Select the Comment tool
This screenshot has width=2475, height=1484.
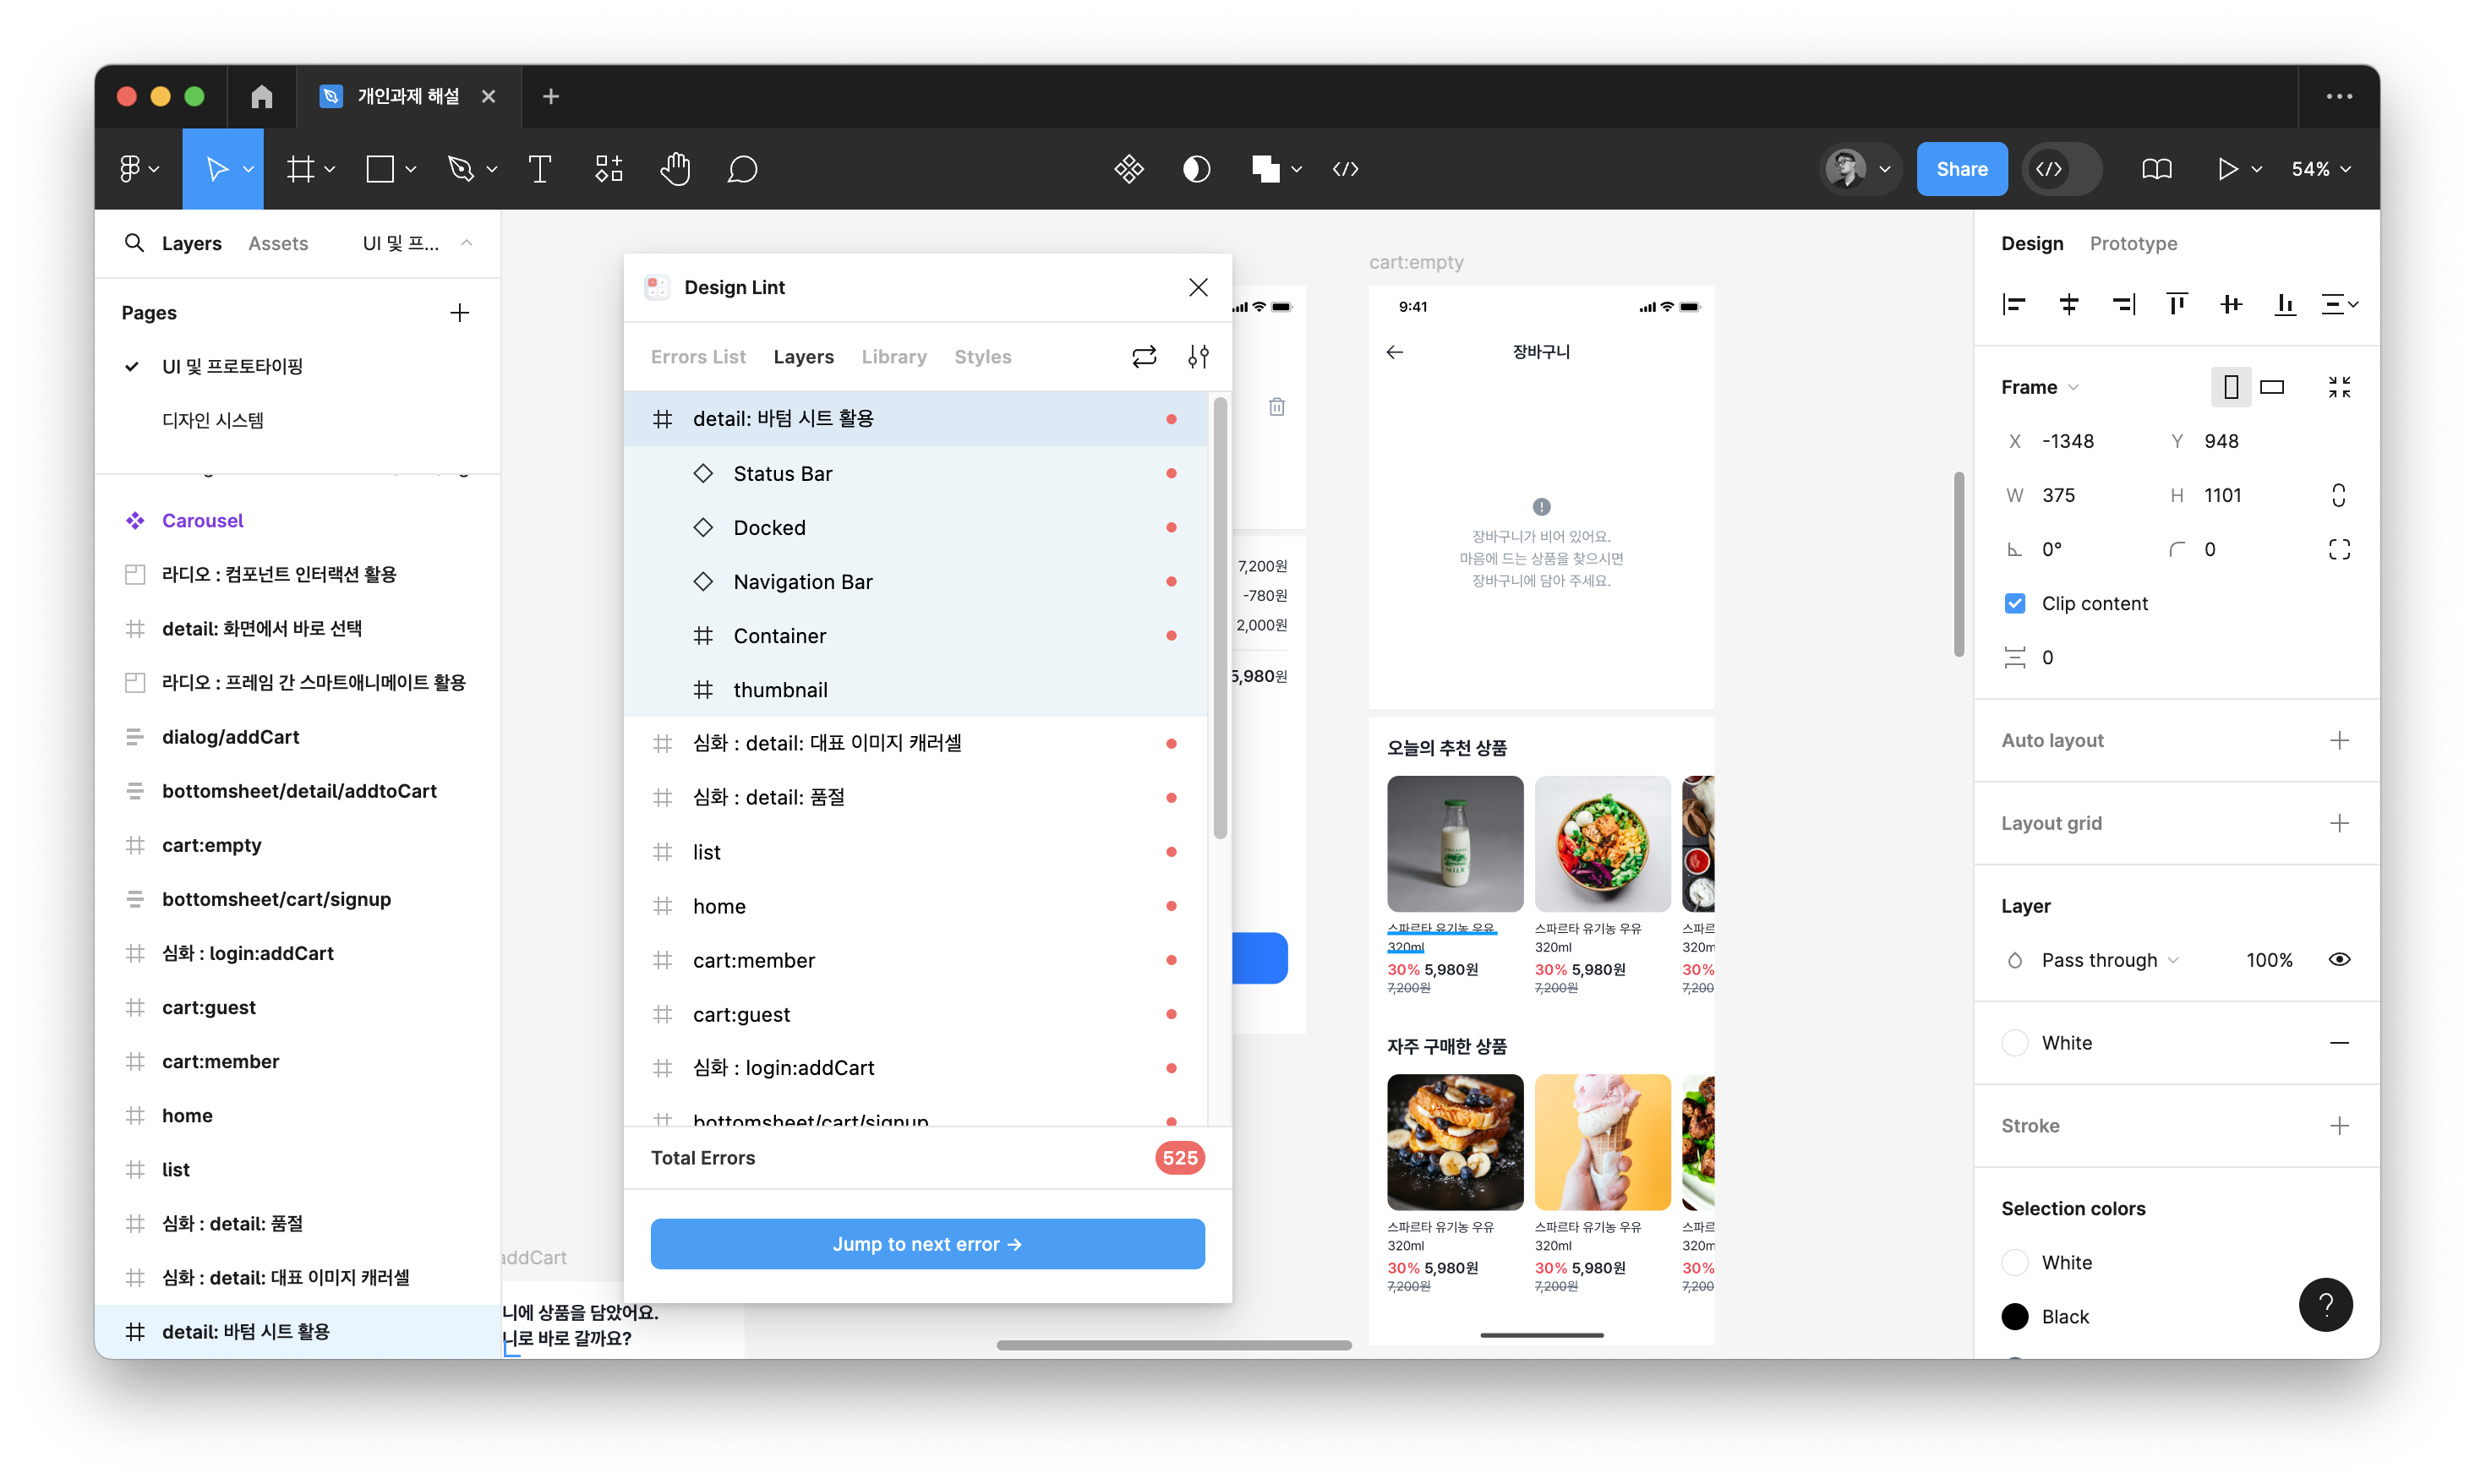point(742,169)
